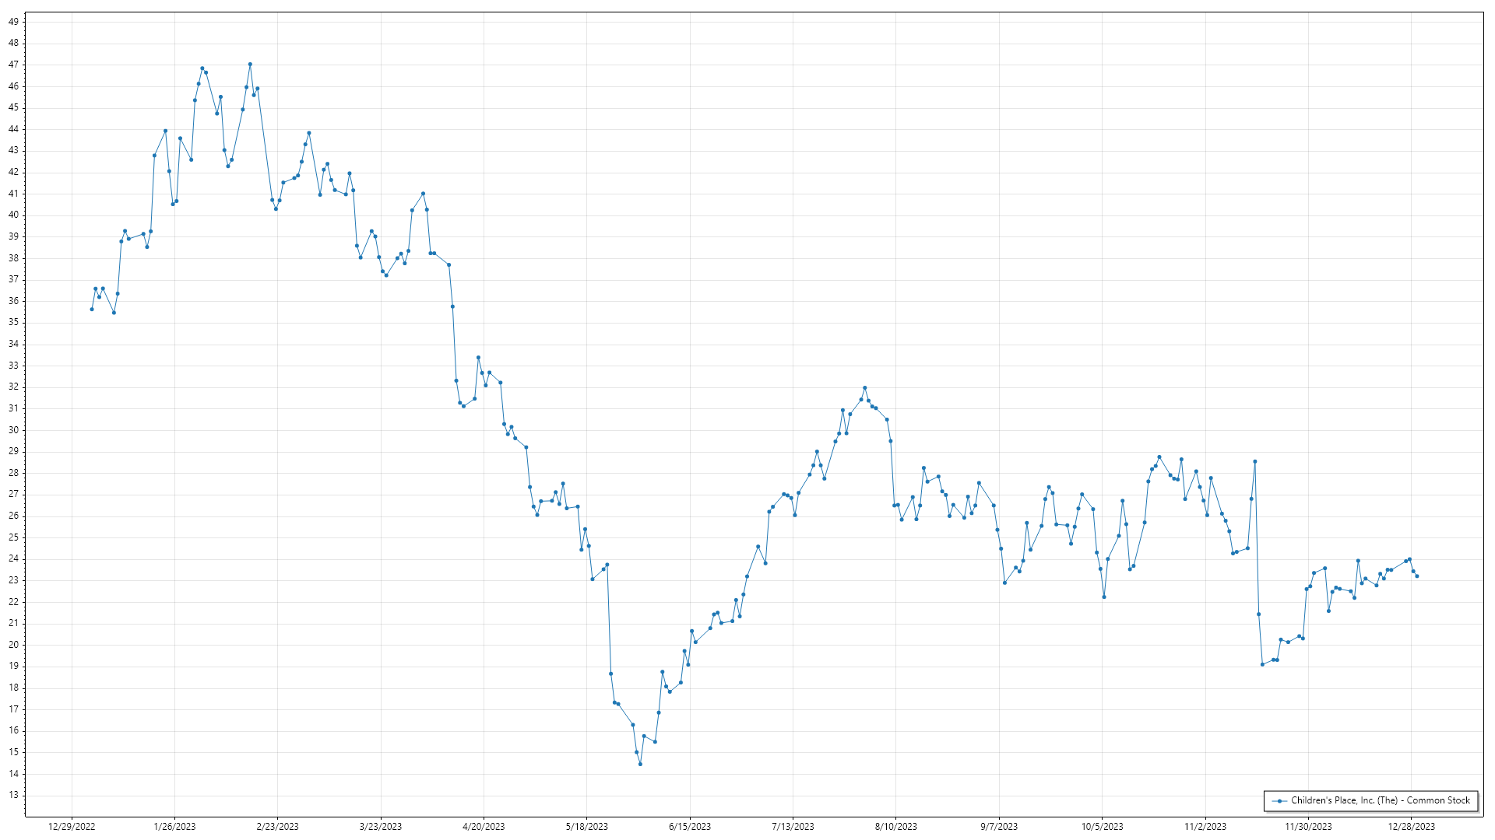The image size is (1495, 840).
Task: Click the last data point of the series
Action: tap(1417, 576)
